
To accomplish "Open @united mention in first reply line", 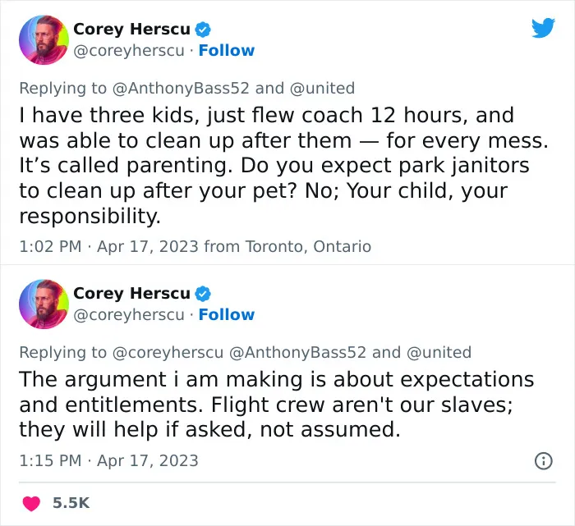I will coord(322,89).
